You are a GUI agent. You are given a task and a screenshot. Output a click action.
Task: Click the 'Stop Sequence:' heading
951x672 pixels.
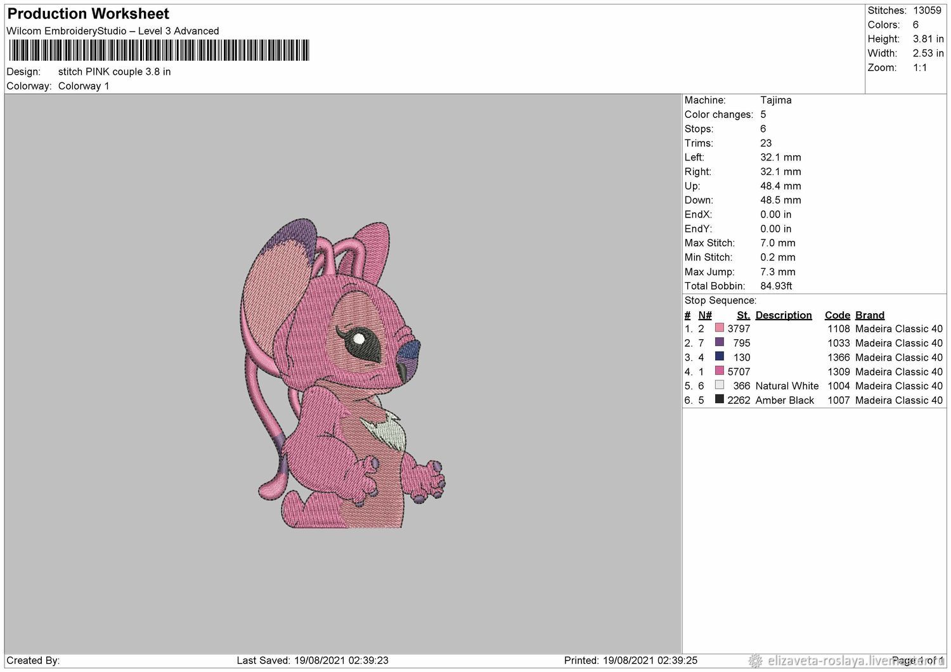(x=720, y=300)
